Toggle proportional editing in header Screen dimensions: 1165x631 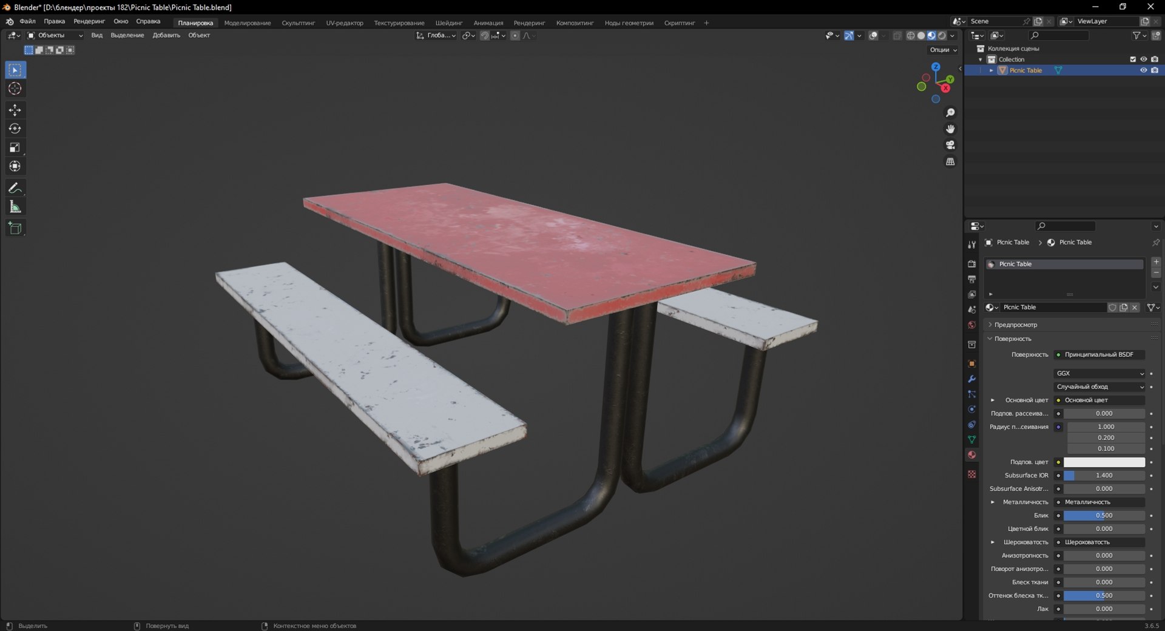(x=515, y=36)
